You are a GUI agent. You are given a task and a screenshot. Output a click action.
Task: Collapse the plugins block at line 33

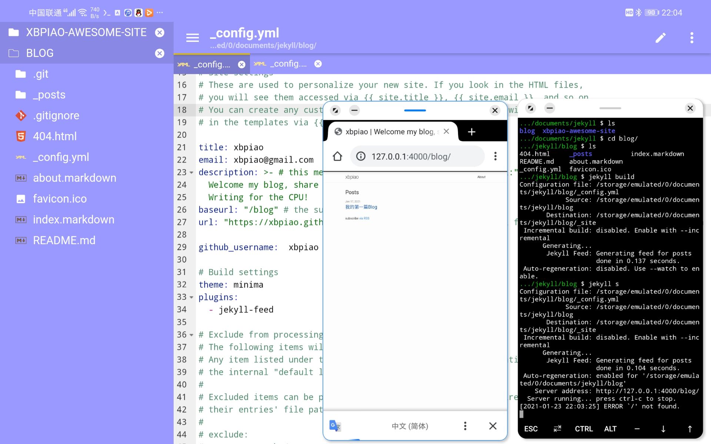[x=191, y=297]
